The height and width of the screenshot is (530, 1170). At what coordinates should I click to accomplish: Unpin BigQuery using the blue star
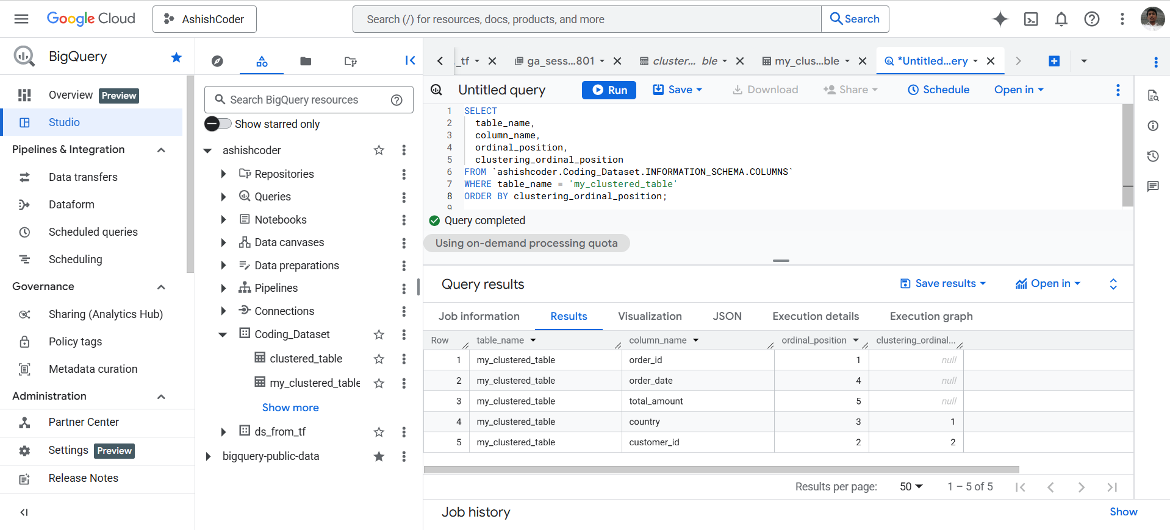point(176,57)
